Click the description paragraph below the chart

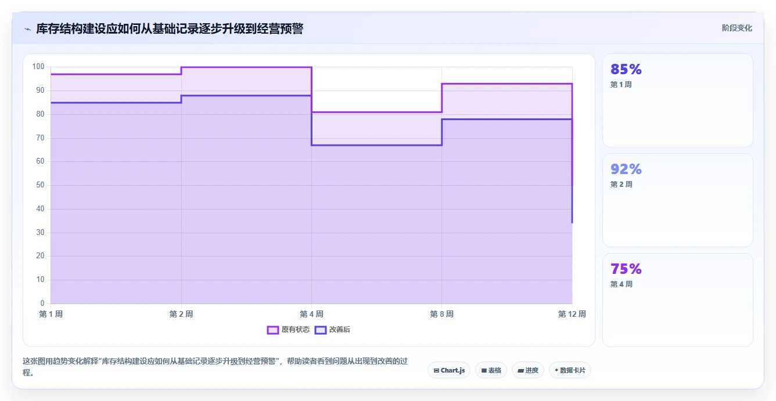click(x=215, y=367)
